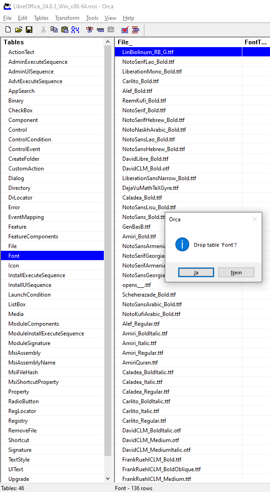Click the grayed scissors Cut icon
Image resolution: width=270 pixels, height=492 pixels.
[43, 30]
